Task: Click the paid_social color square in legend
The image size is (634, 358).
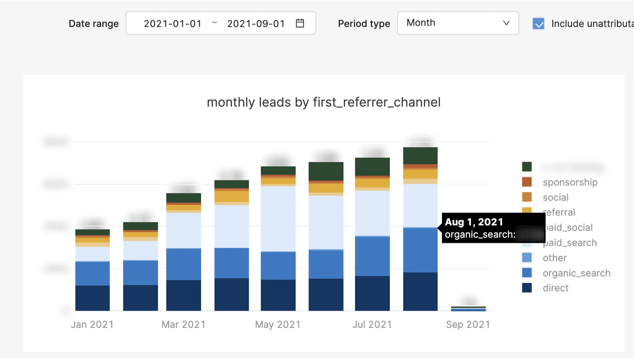Action: (x=527, y=227)
